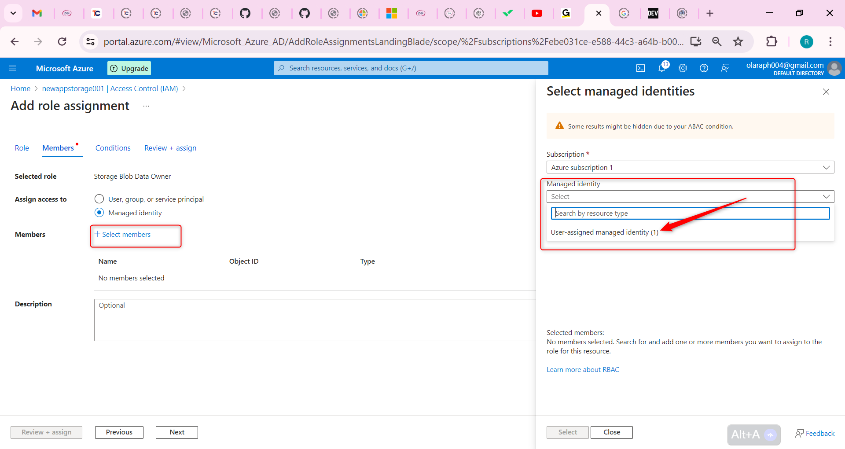Open the Azure help question-mark icon
The height and width of the screenshot is (449, 845).
click(x=704, y=68)
